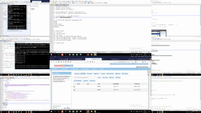The image size is (201, 113).
Task: Open WhatsApp from taskbar below the AwardSpace browser
Action: click(x=77, y=111)
